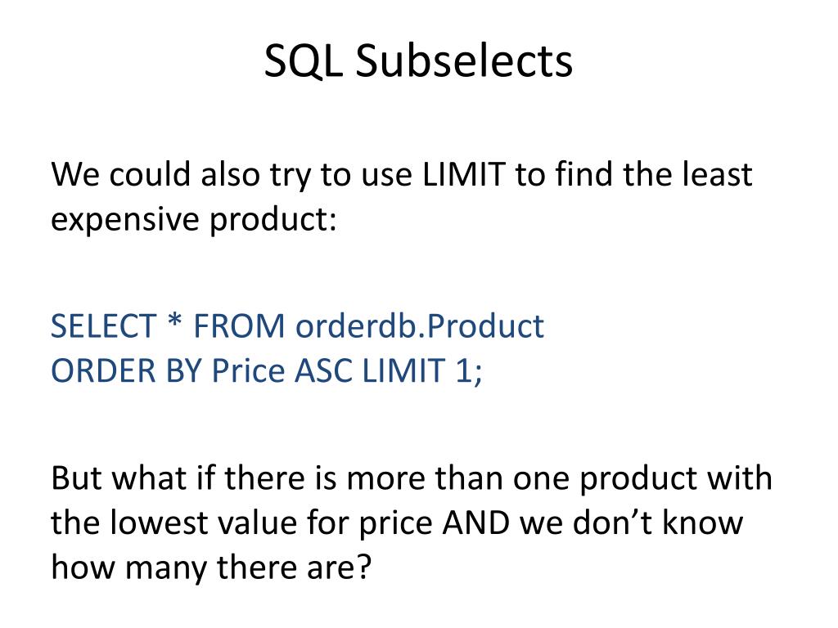Click "how many there are?" text
Screen dimensions: 838x628
click(210, 568)
